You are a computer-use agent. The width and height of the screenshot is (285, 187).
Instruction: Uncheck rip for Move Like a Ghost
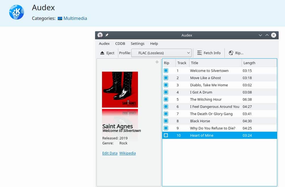pyautogui.click(x=166, y=78)
